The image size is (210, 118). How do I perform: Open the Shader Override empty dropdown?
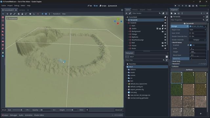198,40
